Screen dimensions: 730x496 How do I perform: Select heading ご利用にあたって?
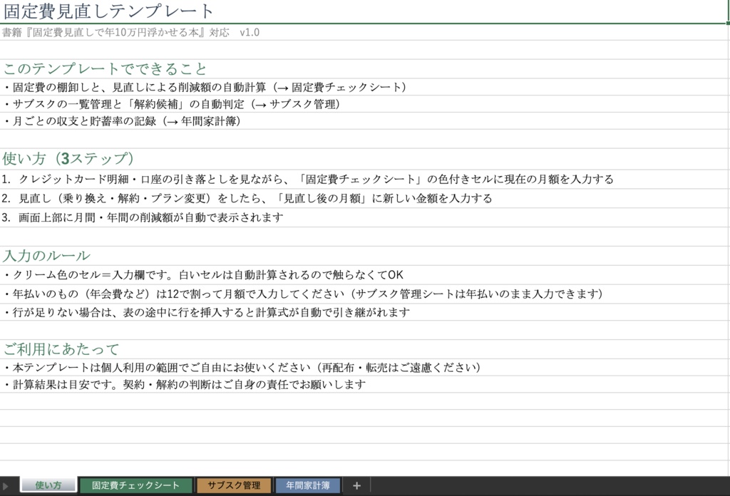click(x=61, y=349)
